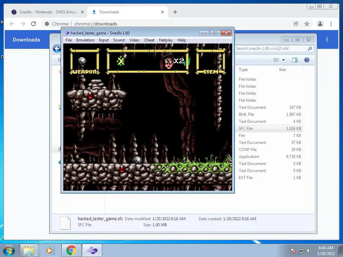This screenshot has height=257, width=343.
Task: Switch to Chrome from the taskbar
Action: click(71, 250)
